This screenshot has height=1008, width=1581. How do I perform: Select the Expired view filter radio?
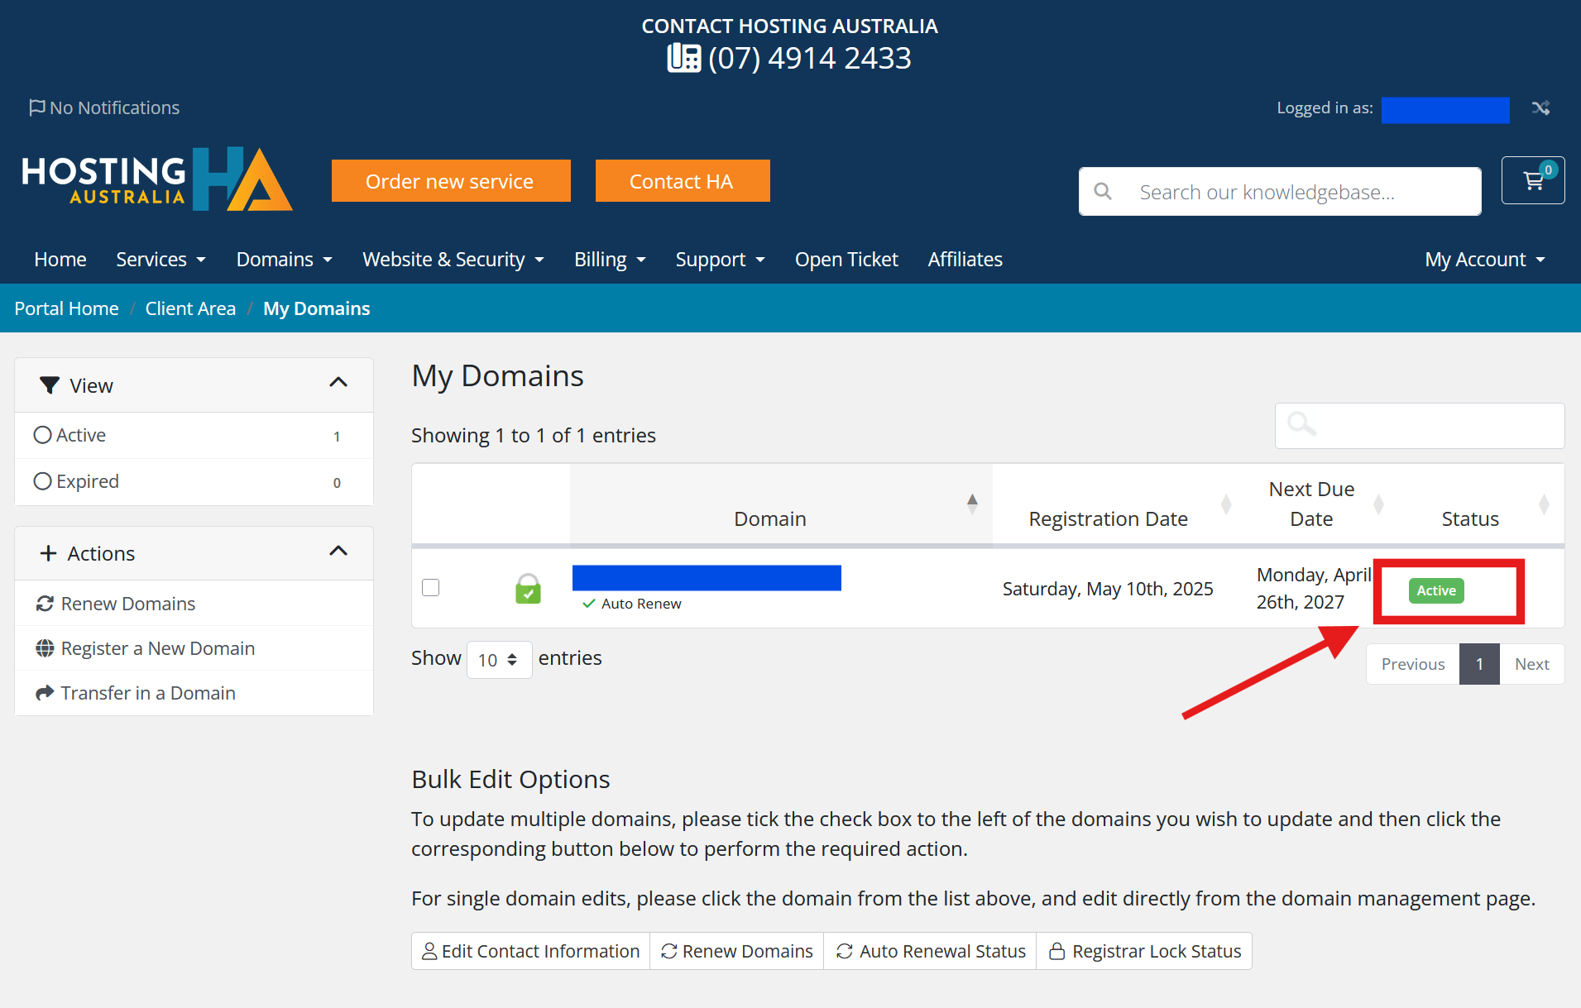(x=42, y=481)
